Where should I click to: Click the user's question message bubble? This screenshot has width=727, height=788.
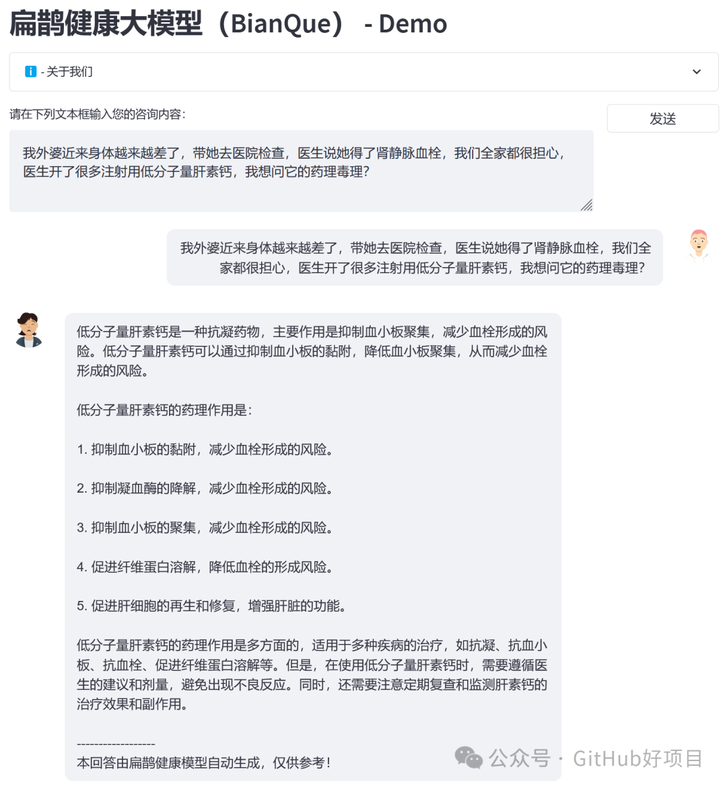415,257
